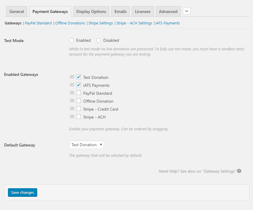Click the Stripe - ACH gateway label

(94, 117)
